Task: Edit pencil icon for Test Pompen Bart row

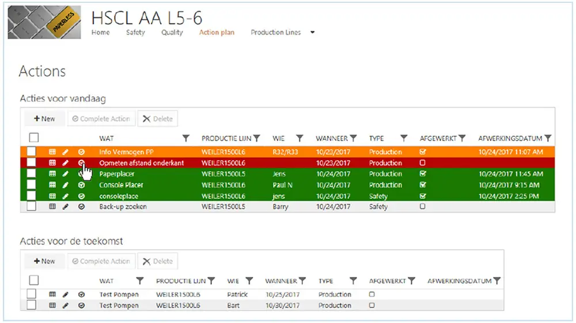Action: (66, 305)
